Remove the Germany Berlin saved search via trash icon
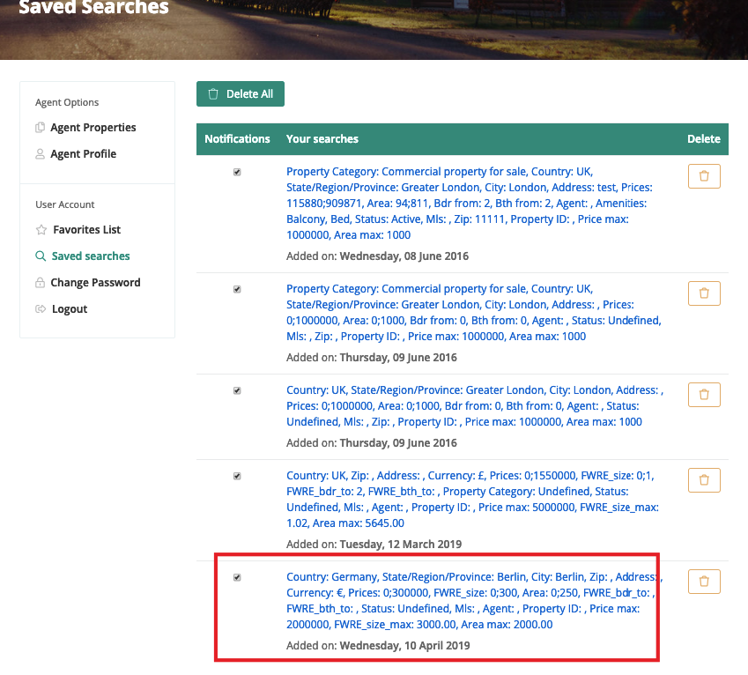748x675 pixels. [x=703, y=582]
